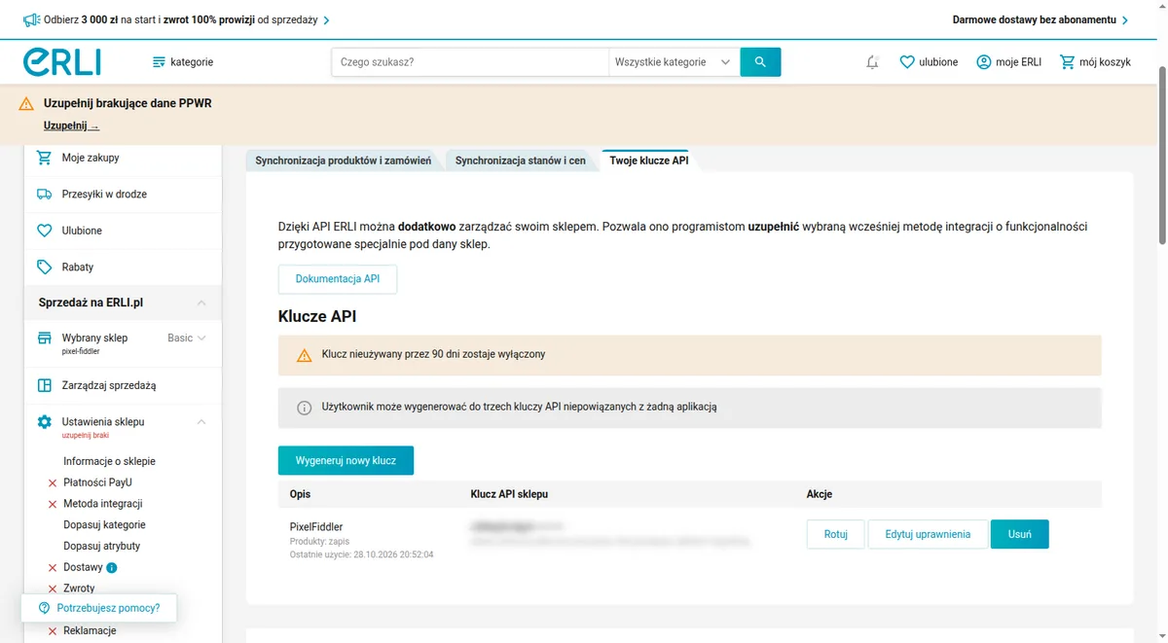The image size is (1168, 643).
Task: Click the magnifier search button
Action: 760,61
